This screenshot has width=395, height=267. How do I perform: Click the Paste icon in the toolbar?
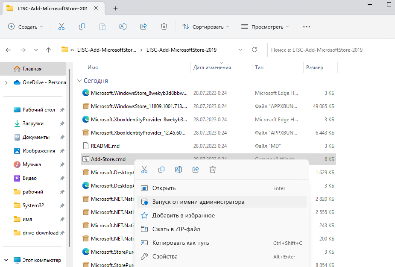102,27
